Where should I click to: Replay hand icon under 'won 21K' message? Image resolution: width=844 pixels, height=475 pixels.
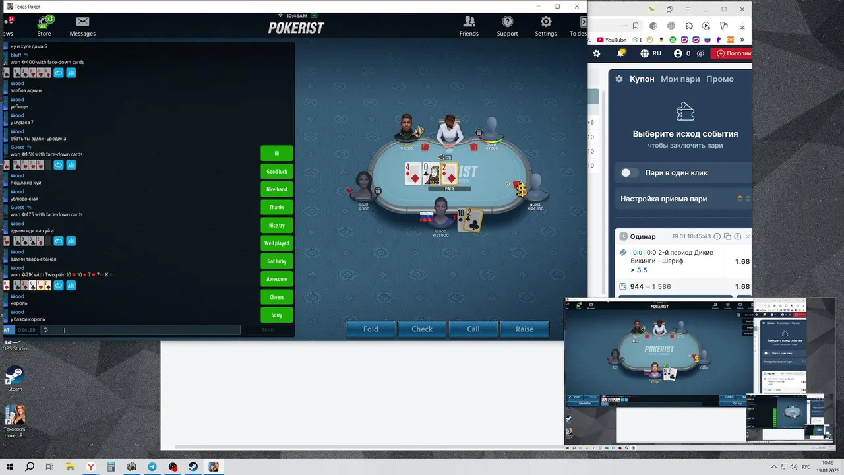coord(59,286)
